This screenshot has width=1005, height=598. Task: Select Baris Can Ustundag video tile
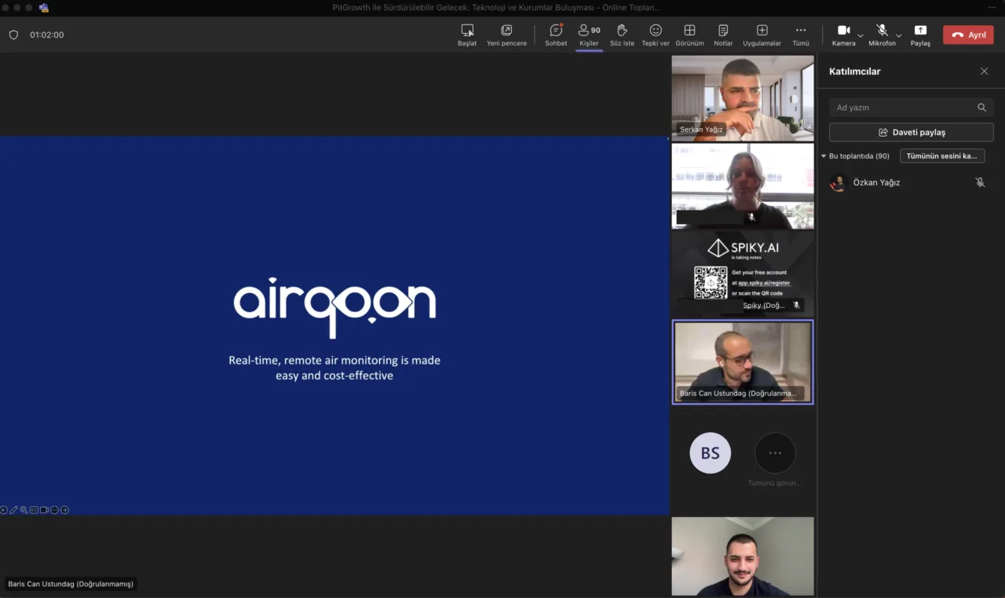pos(743,362)
